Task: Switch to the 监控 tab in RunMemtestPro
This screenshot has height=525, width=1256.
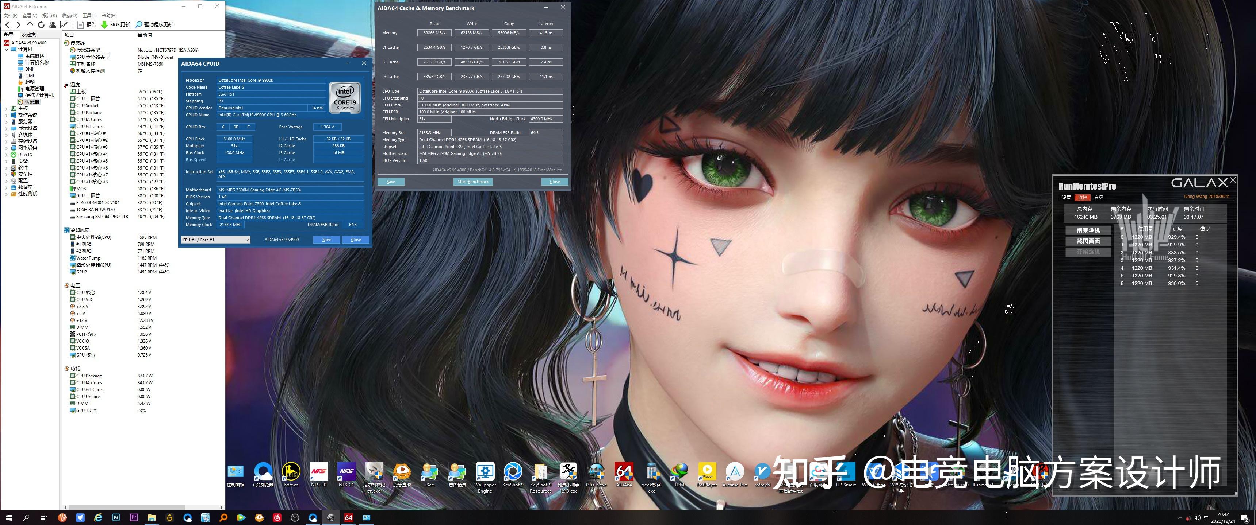Action: point(1083,197)
